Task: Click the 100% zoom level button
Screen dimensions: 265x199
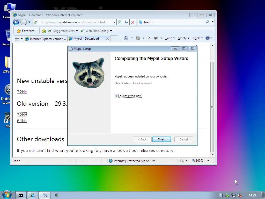Action: (x=198, y=161)
